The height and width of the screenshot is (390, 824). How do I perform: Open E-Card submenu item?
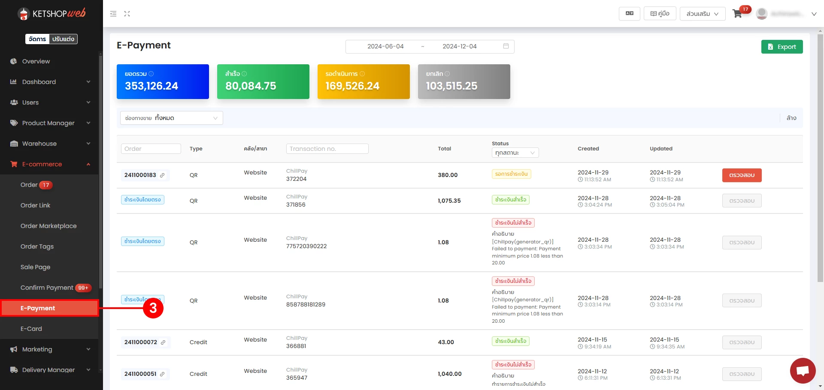coord(49,329)
